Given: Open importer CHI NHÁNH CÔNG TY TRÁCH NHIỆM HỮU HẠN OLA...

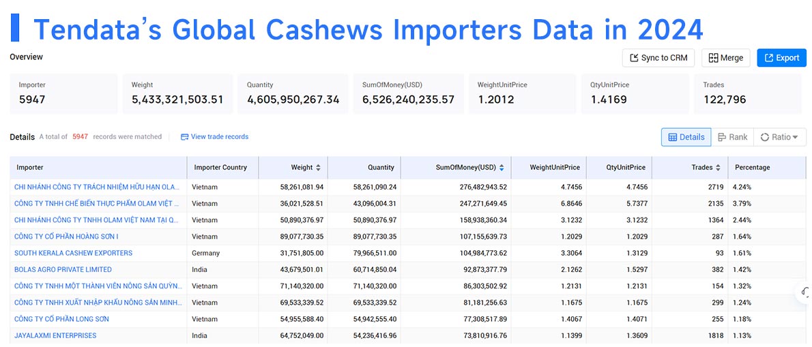Looking at the screenshot, I should (x=97, y=187).
